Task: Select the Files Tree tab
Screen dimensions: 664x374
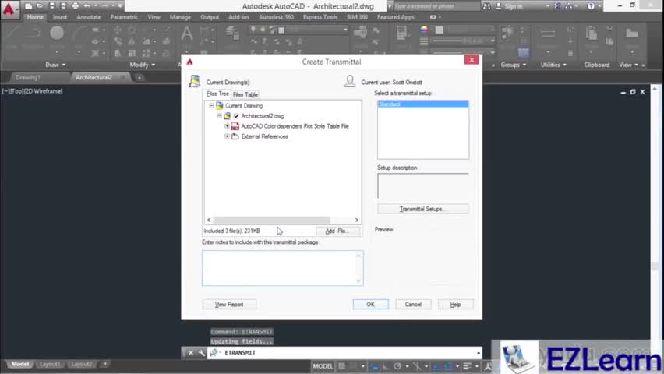Action: coord(217,93)
